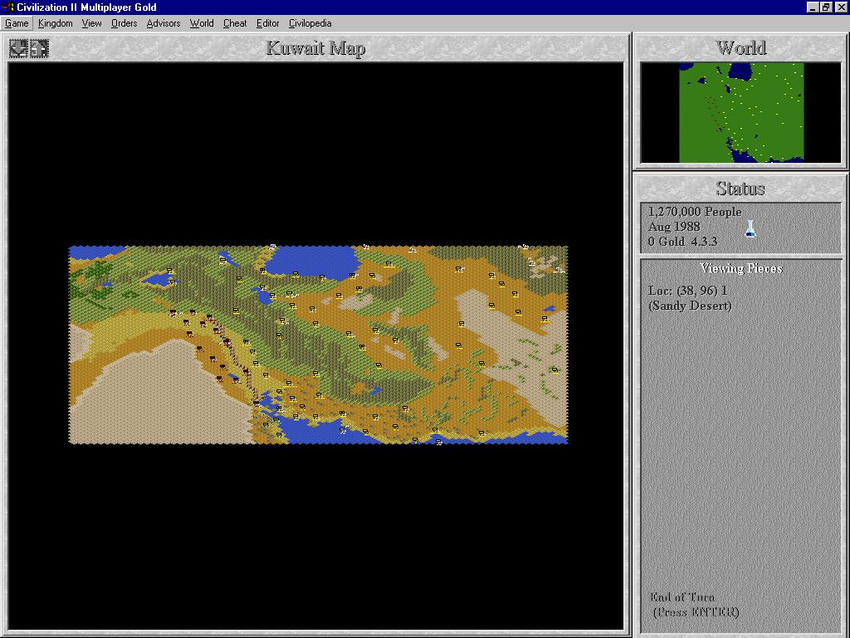Click the 0 Gold tax rate line
The image size is (850, 638).
[682, 242]
